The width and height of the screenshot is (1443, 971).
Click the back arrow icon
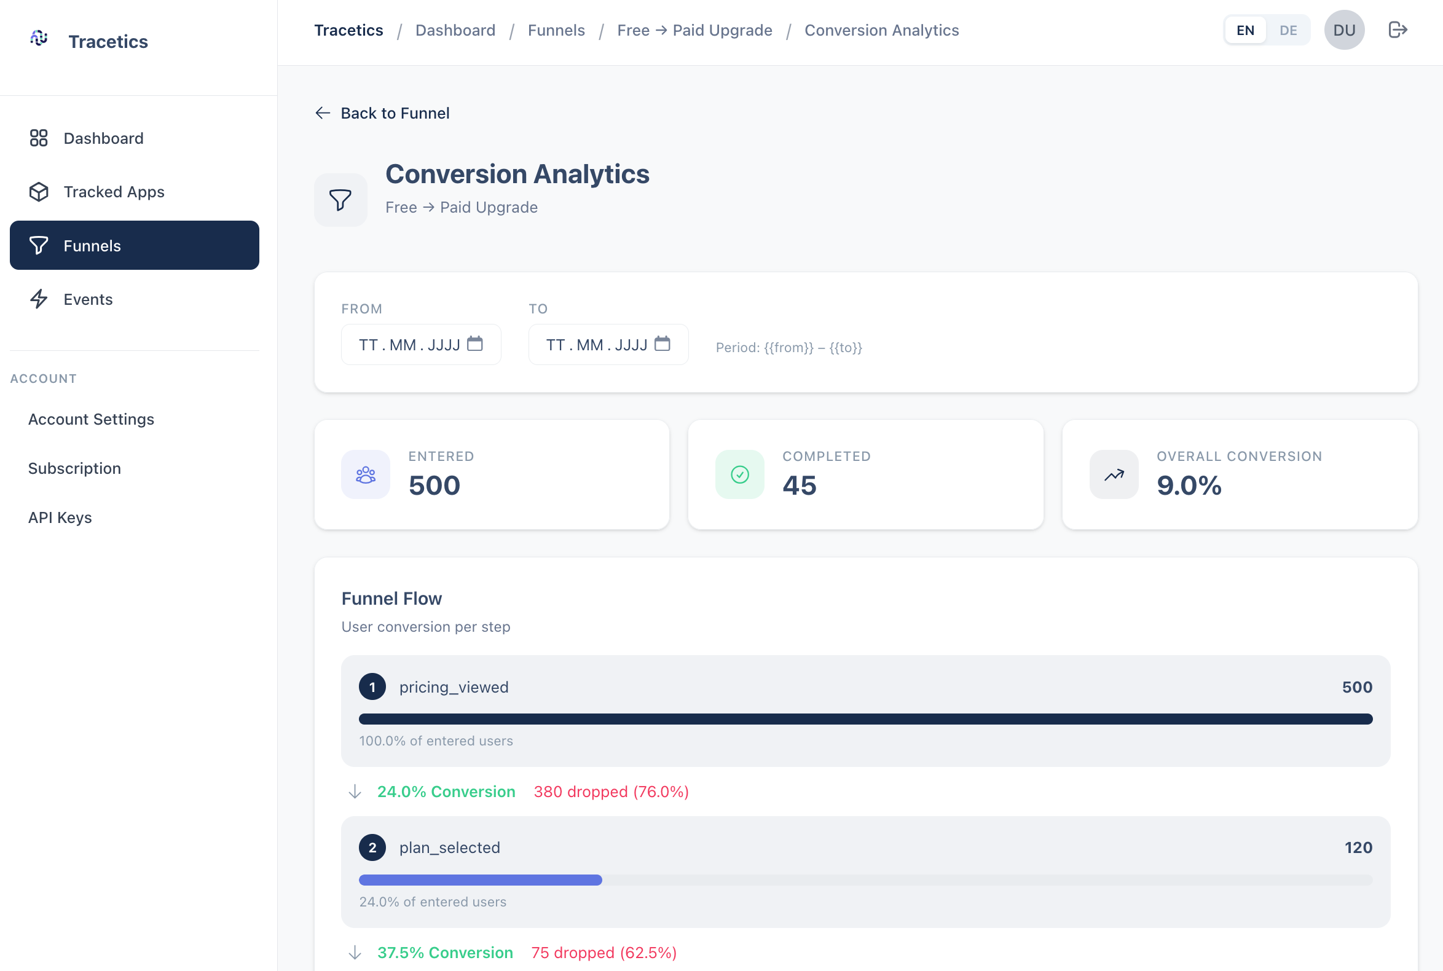tap(323, 112)
